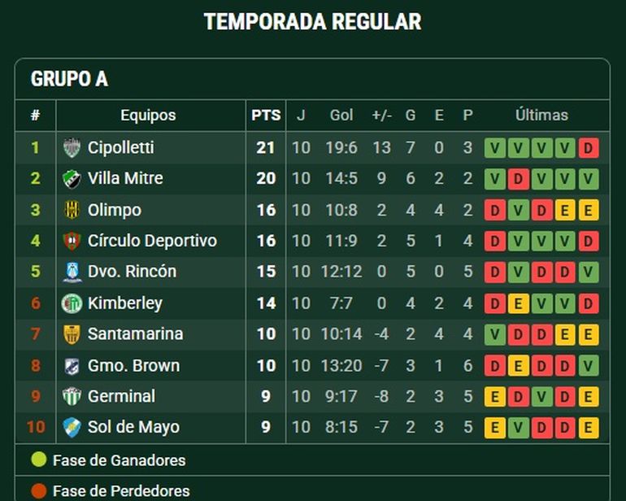Click the Villa Mitre team crest
This screenshot has width=626, height=501.
click(72, 179)
